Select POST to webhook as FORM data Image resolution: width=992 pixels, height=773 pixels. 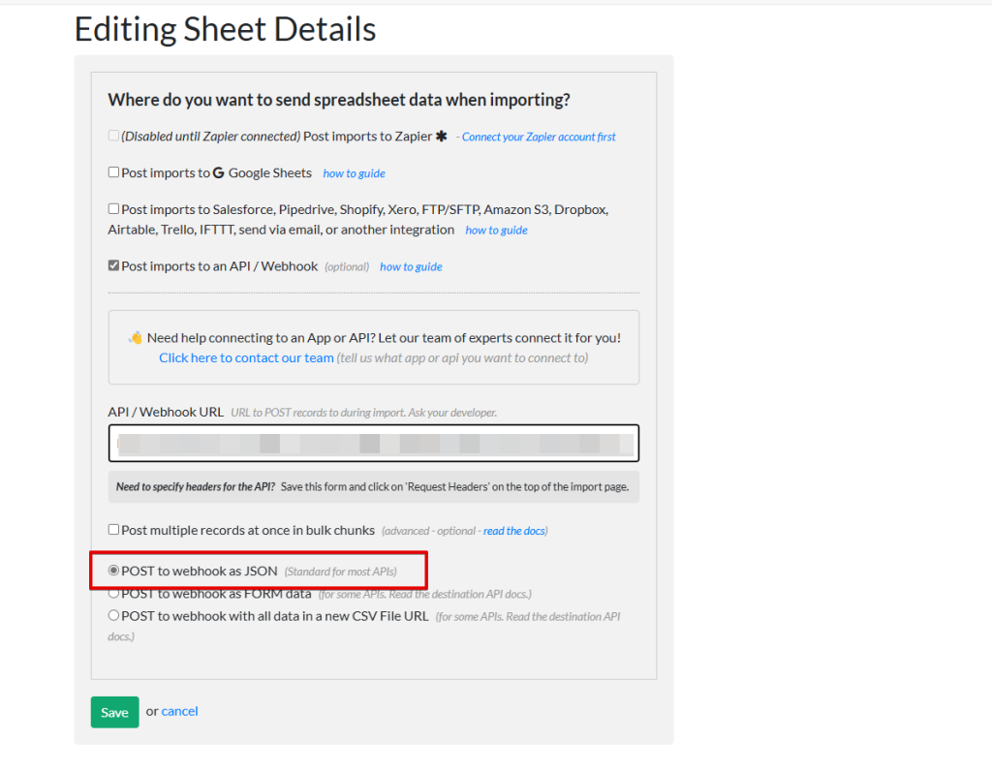113,593
